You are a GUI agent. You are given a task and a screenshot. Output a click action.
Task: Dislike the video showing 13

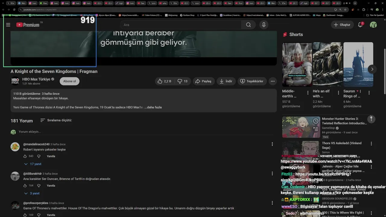tap(182, 81)
